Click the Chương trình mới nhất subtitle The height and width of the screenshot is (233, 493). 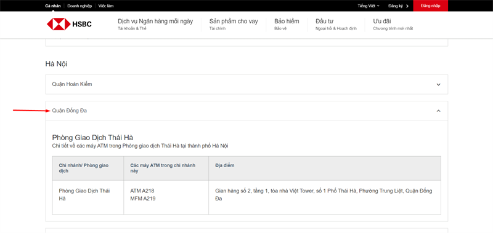tap(393, 28)
